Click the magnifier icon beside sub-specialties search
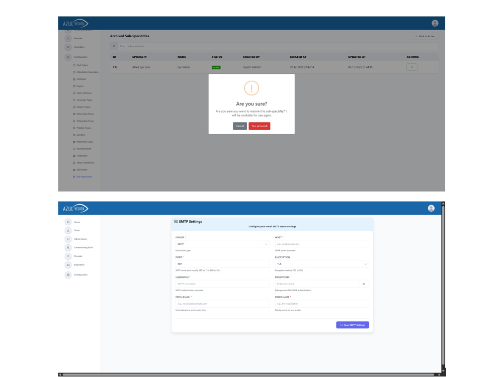The width and height of the screenshot is (503, 377). pos(114,46)
